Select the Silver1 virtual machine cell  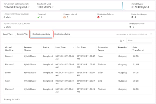coord(8,73)
